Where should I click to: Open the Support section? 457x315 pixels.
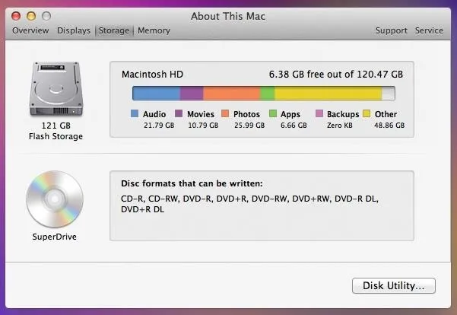click(392, 30)
